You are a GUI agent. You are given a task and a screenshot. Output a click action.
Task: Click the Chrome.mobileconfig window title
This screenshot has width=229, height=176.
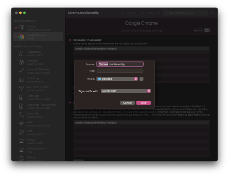[x=83, y=13]
